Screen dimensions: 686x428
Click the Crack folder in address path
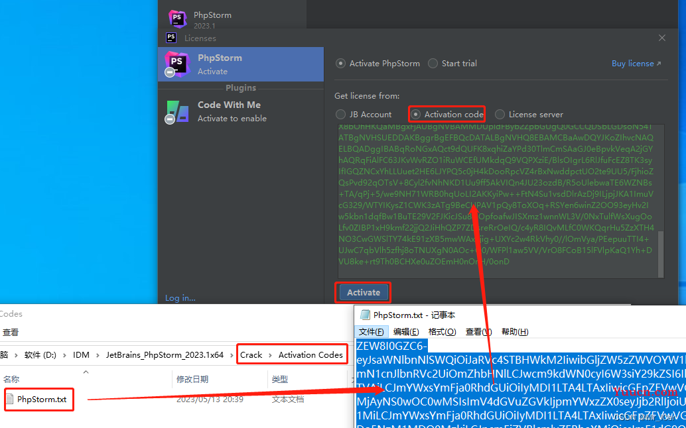click(251, 354)
